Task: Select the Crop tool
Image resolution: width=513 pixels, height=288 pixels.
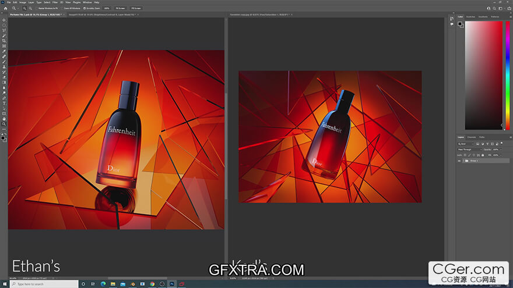Action: click(4, 41)
